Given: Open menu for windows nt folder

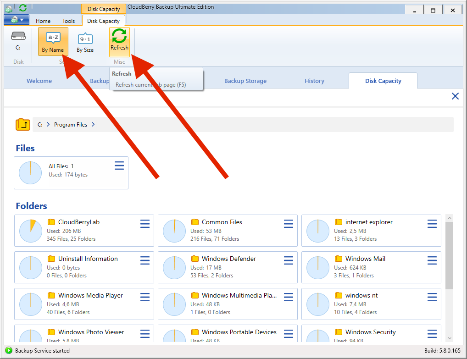Looking at the screenshot, I should point(432,297).
